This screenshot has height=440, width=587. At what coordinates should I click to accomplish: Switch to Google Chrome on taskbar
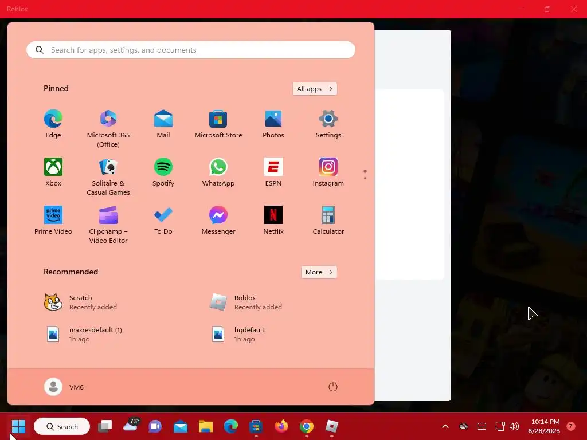click(307, 426)
